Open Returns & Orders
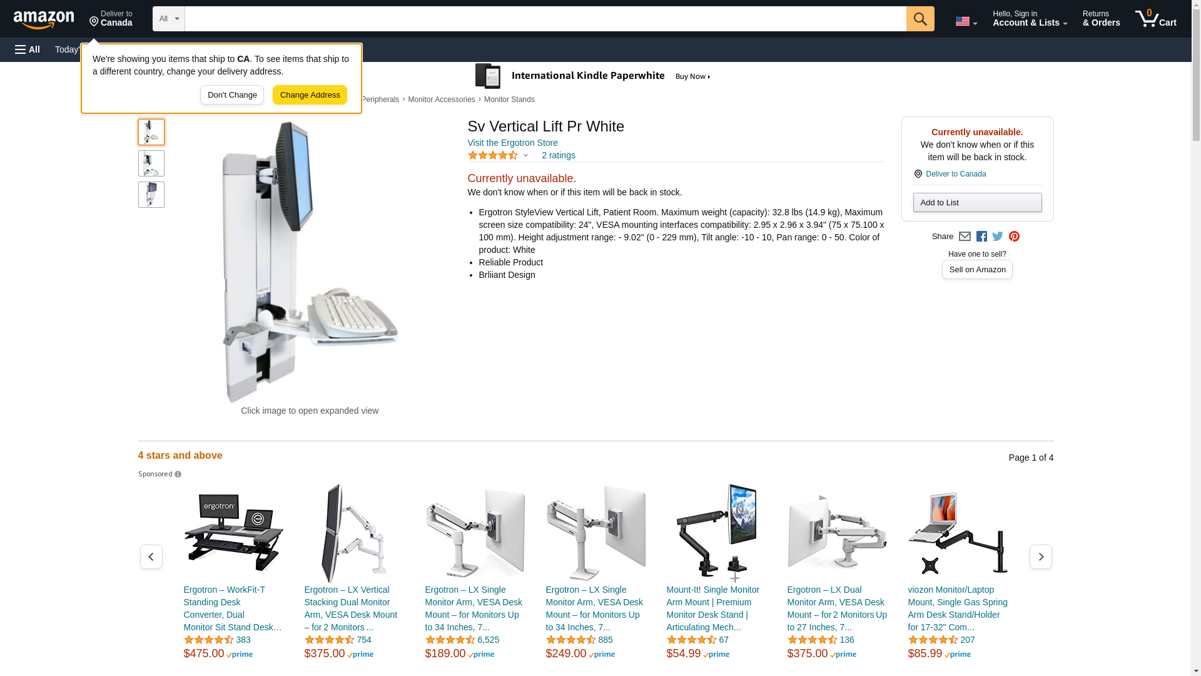Image resolution: width=1201 pixels, height=676 pixels. coord(1101,19)
